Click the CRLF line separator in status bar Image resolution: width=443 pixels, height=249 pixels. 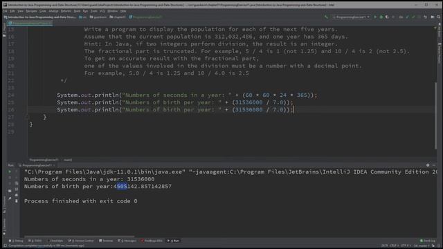tap(394, 246)
